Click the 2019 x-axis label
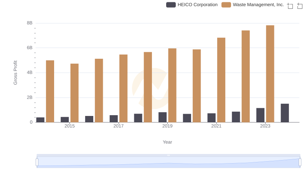 pyautogui.click(x=167, y=126)
